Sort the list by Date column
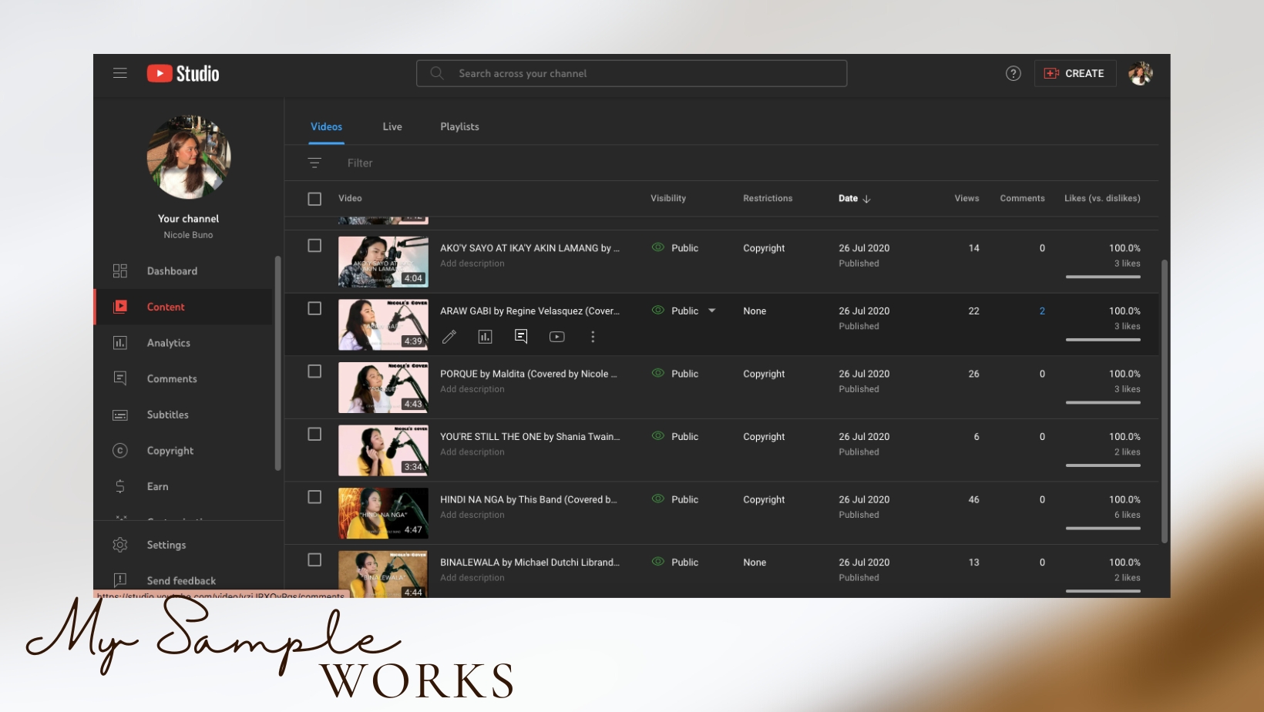The height and width of the screenshot is (712, 1264). point(854,198)
